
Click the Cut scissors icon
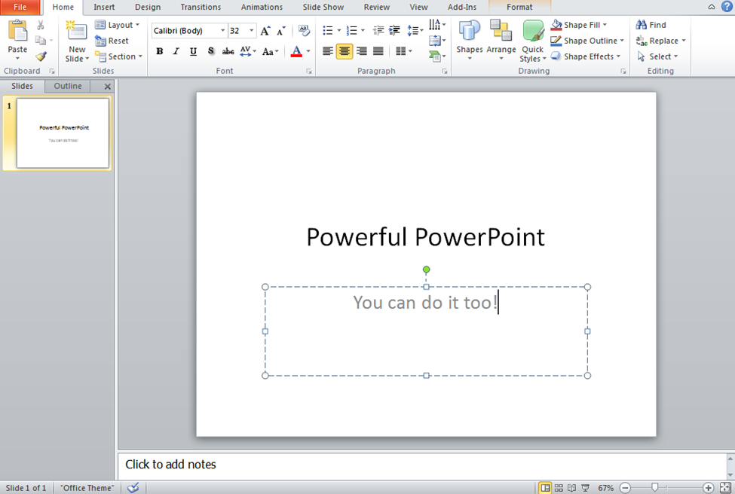[41, 26]
